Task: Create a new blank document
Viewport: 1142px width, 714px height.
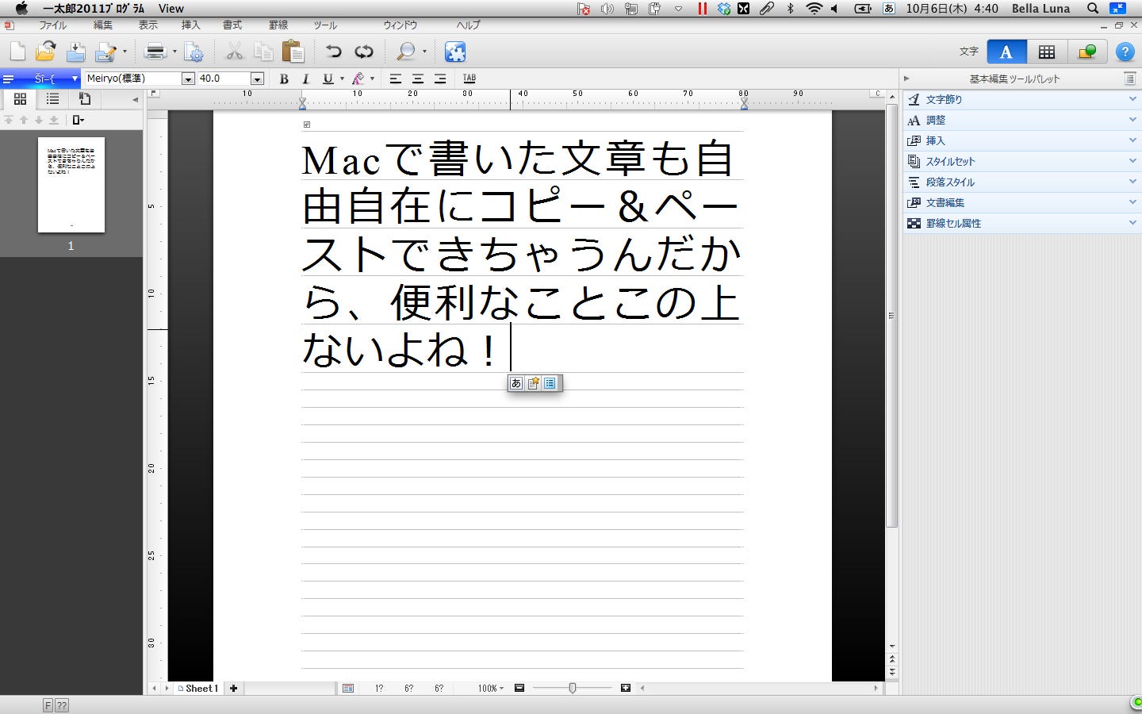Action: (x=17, y=52)
